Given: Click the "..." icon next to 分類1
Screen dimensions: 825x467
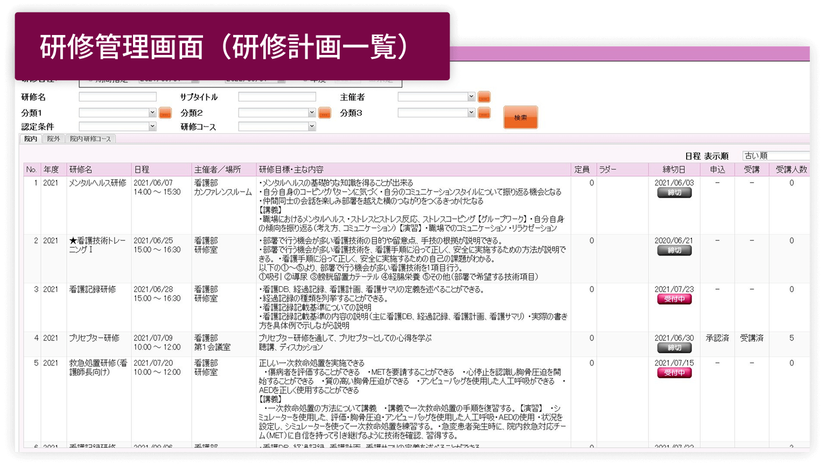Looking at the screenshot, I should coord(164,113).
